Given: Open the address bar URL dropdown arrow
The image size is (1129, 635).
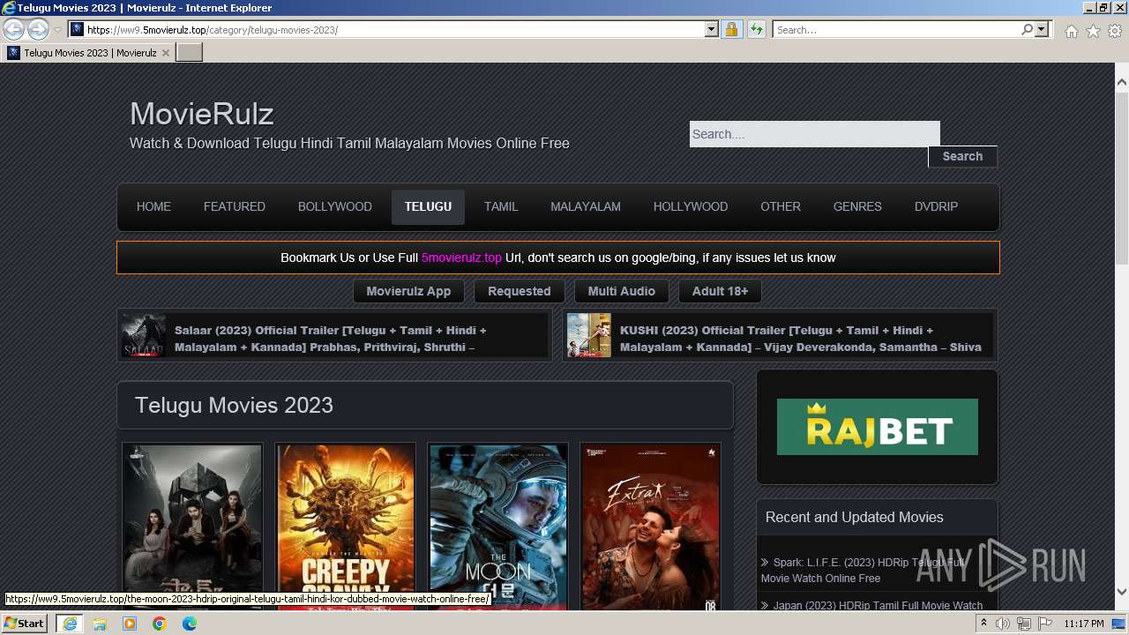Looking at the screenshot, I should point(712,29).
